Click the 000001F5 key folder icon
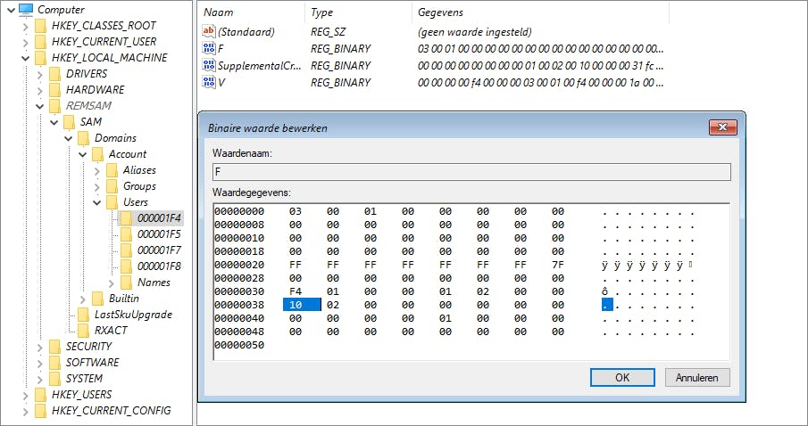 [x=126, y=234]
